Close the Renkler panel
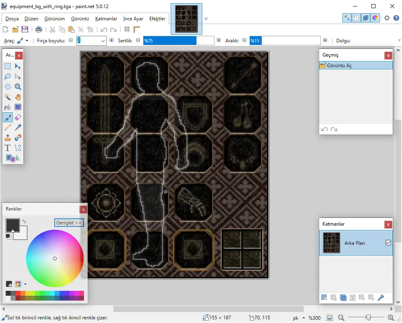 click(83, 209)
